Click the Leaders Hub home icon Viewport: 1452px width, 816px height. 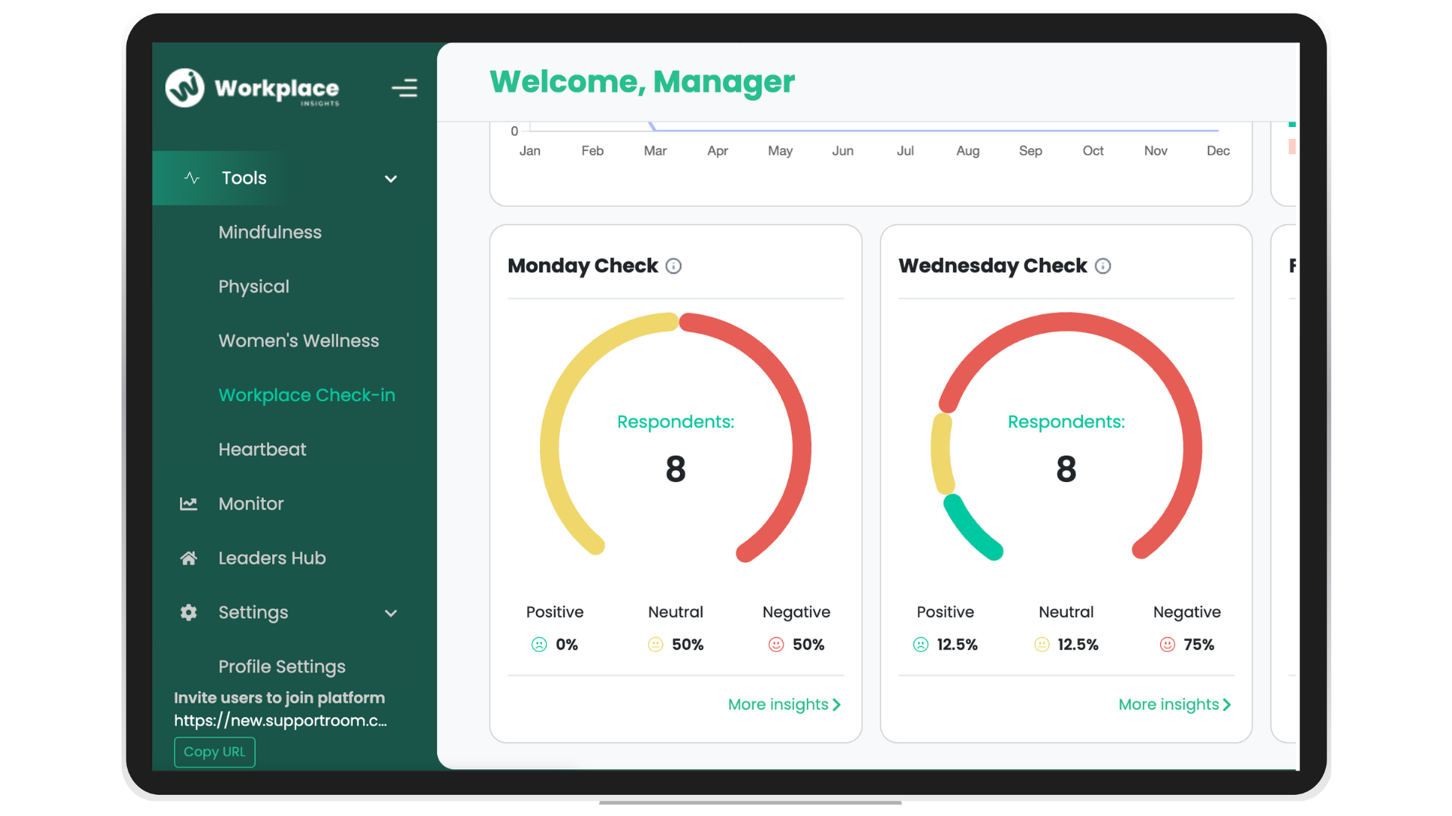(x=188, y=558)
